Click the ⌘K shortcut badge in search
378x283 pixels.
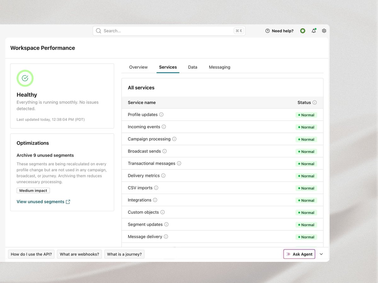point(239,31)
